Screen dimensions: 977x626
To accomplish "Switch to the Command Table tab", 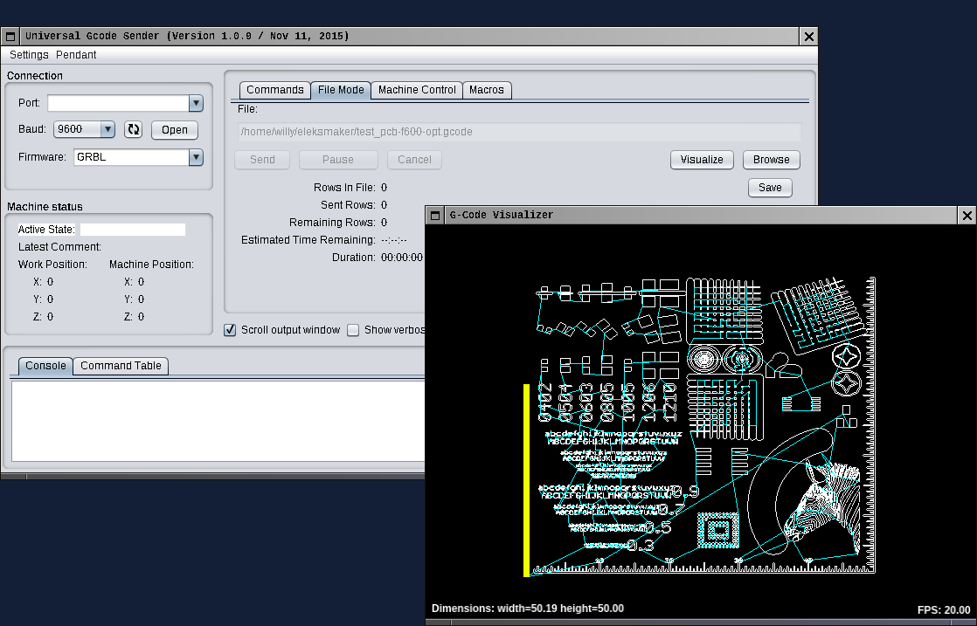I will coord(121,365).
